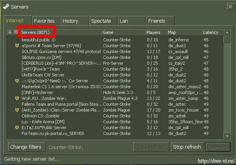Click the server list scrollbar thumb
This screenshot has width=236, height=165.
(x=227, y=39)
